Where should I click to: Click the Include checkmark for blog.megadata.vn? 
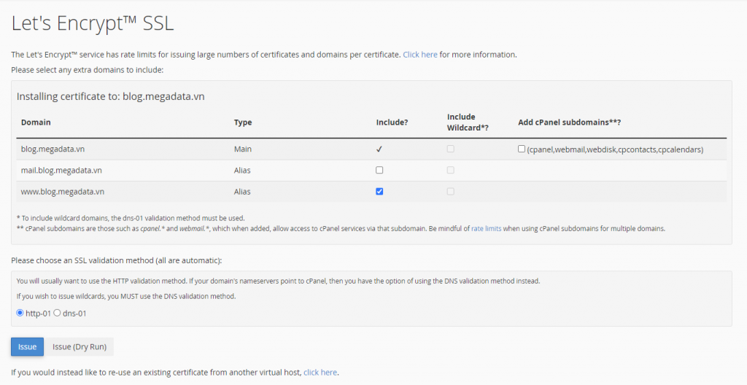(379, 149)
